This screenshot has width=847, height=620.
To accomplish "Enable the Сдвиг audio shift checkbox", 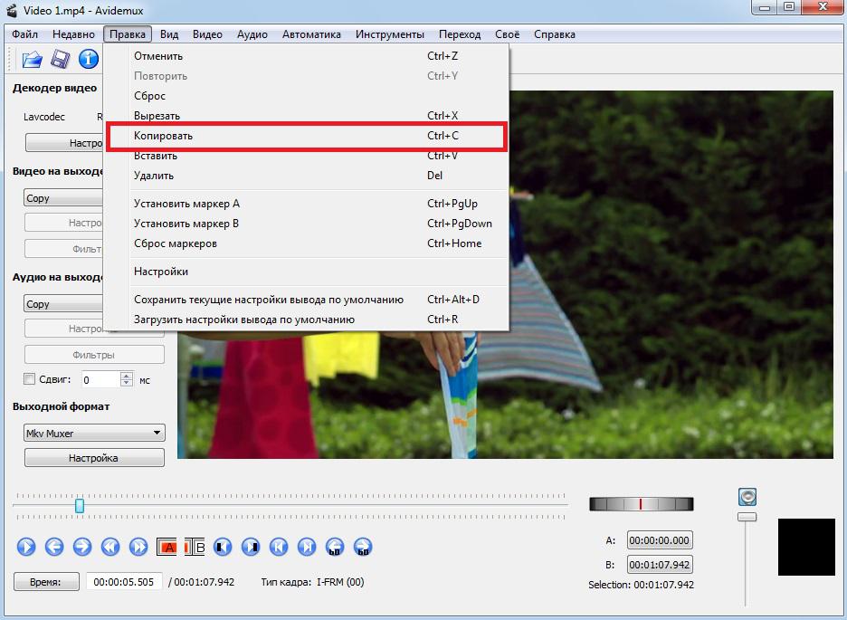I will [x=30, y=379].
